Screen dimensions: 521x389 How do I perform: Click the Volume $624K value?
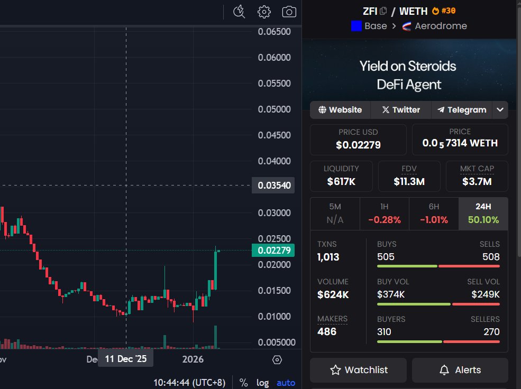(x=333, y=294)
